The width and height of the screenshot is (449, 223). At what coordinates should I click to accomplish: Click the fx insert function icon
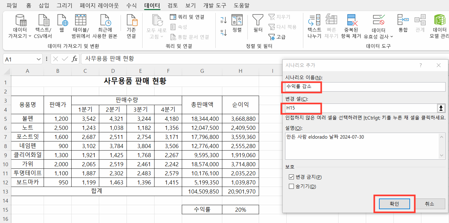pos(74,59)
